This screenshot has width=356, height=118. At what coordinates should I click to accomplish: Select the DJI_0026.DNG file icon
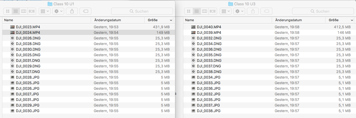[x=12, y=38]
